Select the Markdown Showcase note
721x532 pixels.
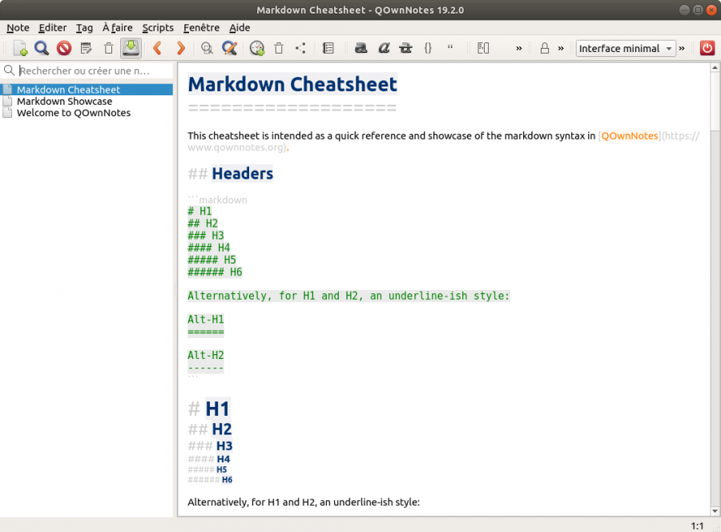(87, 101)
